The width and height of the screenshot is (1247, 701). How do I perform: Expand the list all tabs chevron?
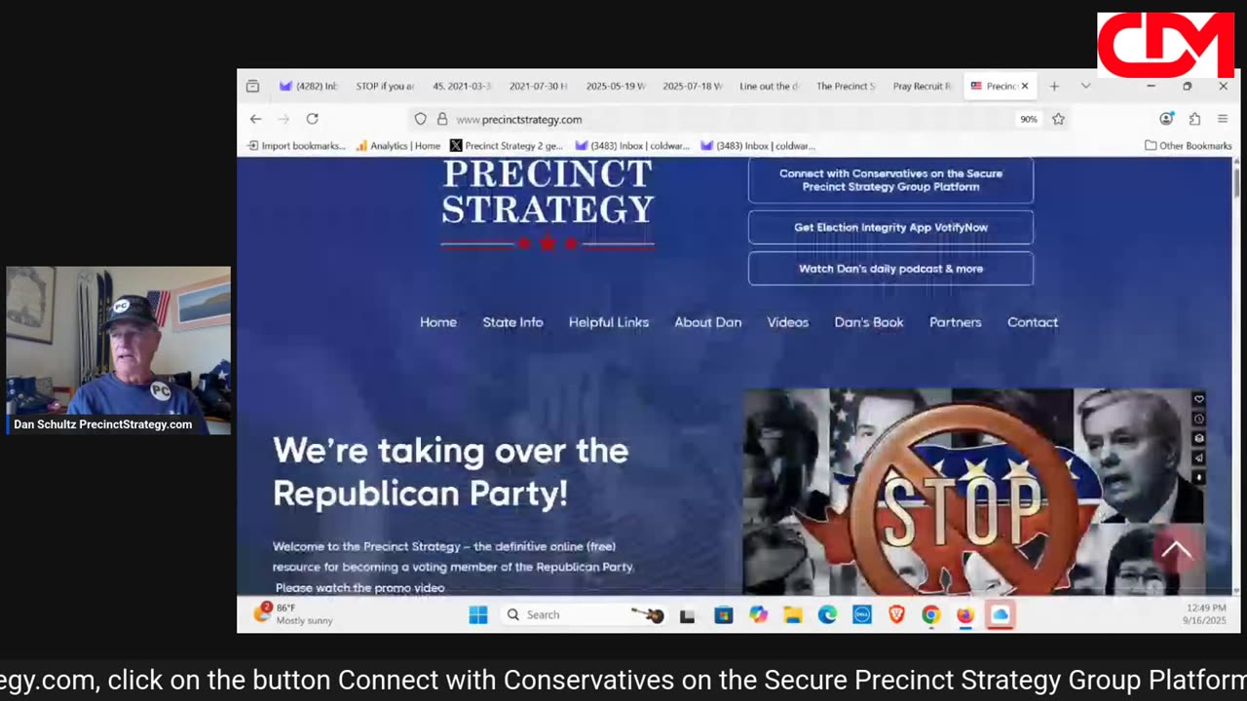1085,86
